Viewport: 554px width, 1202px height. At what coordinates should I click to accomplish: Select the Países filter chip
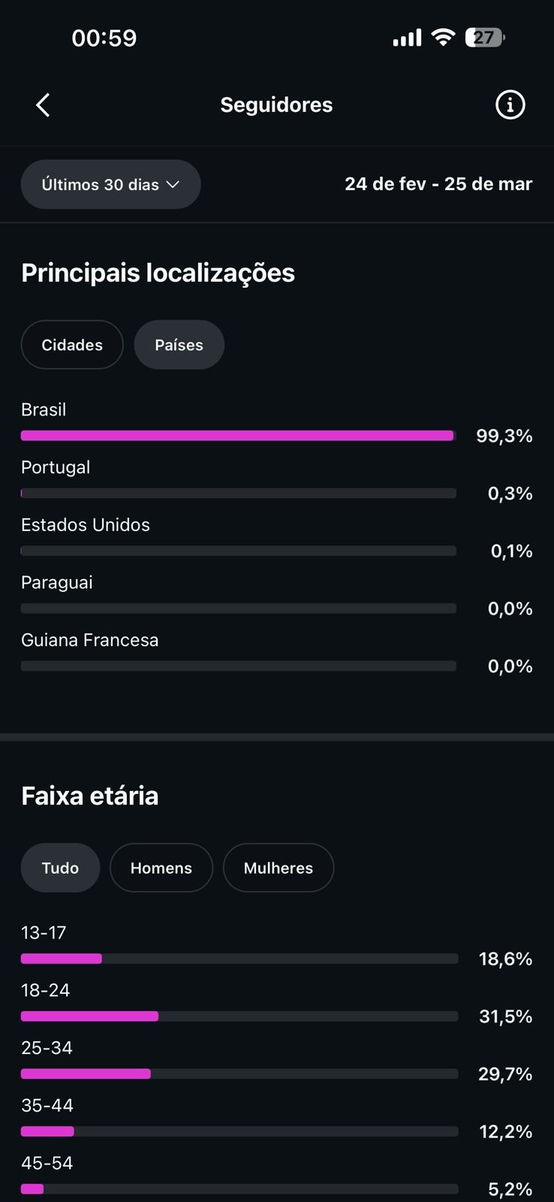tap(179, 345)
